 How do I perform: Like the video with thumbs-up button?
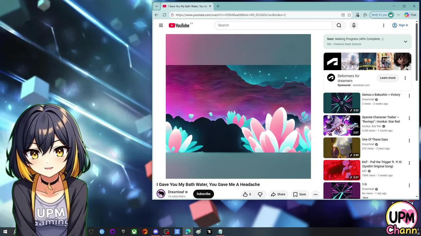tap(247, 194)
